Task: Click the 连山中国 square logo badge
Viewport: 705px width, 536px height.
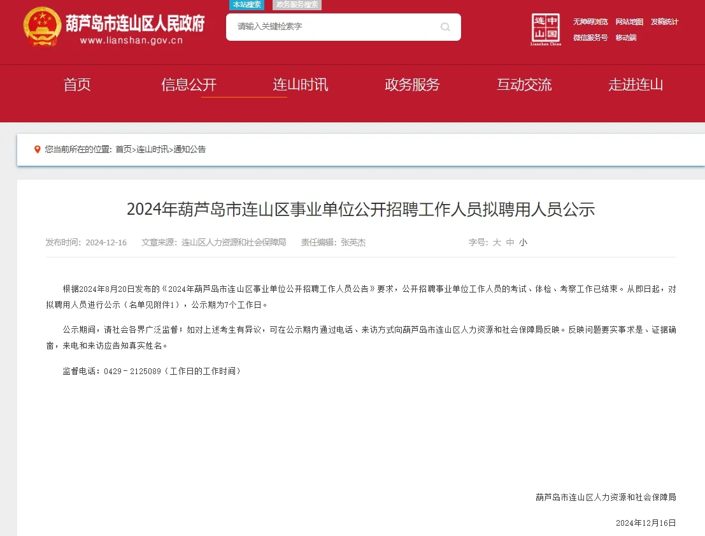Action: pyautogui.click(x=545, y=27)
